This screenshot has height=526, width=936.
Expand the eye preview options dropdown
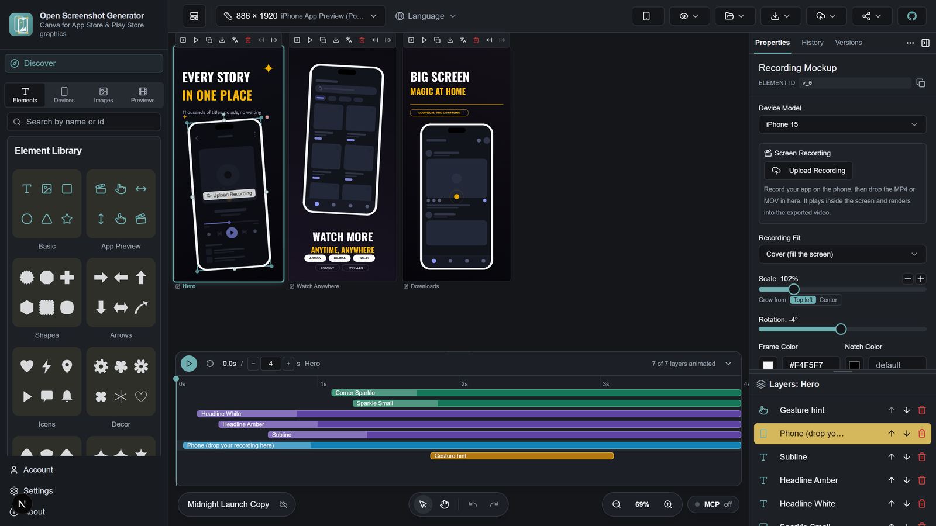(x=689, y=16)
